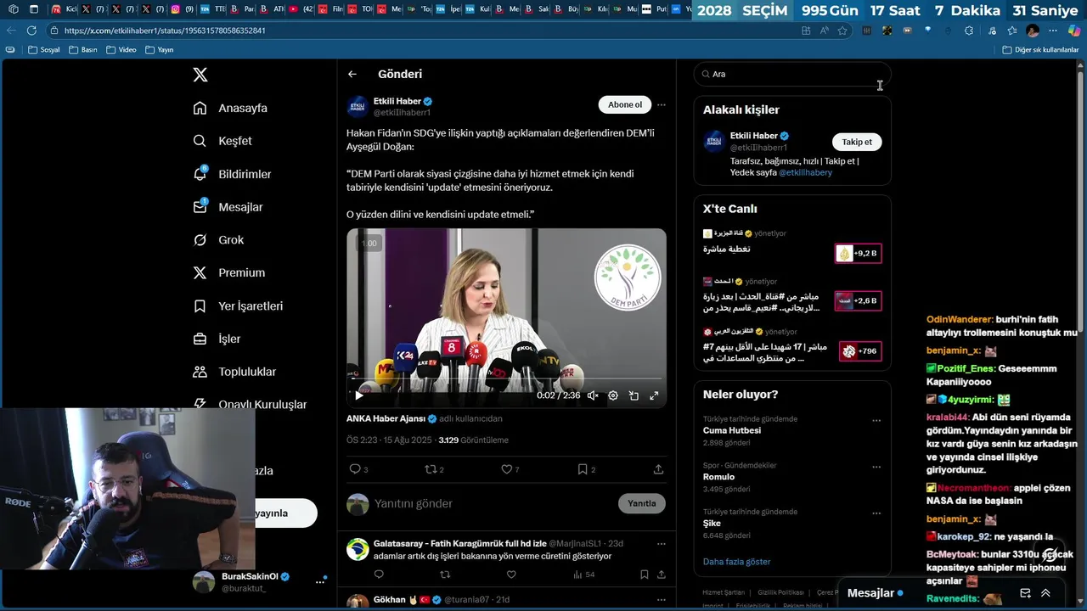Open @etkilihabery backup account link
The height and width of the screenshot is (611, 1087).
click(805, 172)
